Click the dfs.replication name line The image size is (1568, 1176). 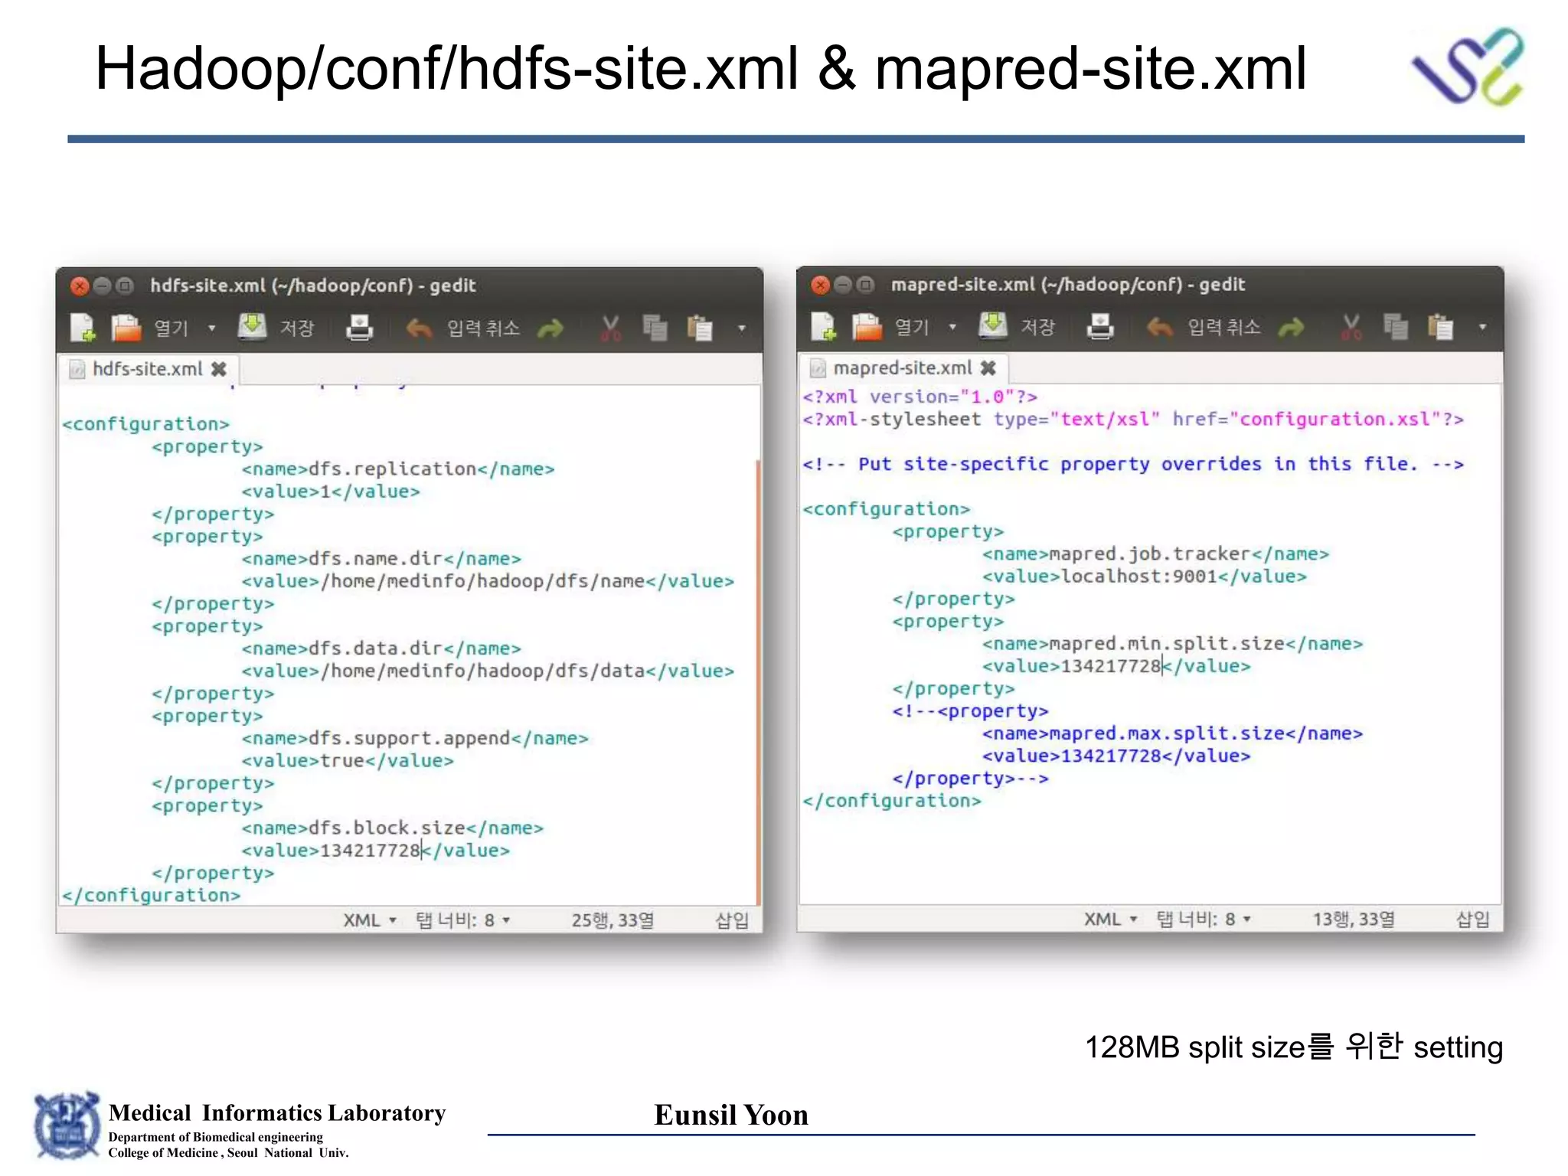tap(398, 469)
